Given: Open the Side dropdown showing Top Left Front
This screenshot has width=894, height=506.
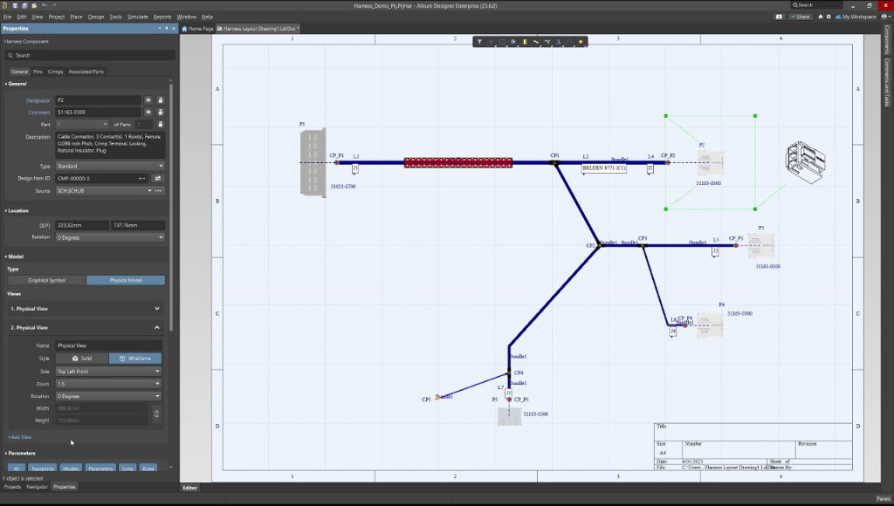Looking at the screenshot, I should [x=108, y=372].
